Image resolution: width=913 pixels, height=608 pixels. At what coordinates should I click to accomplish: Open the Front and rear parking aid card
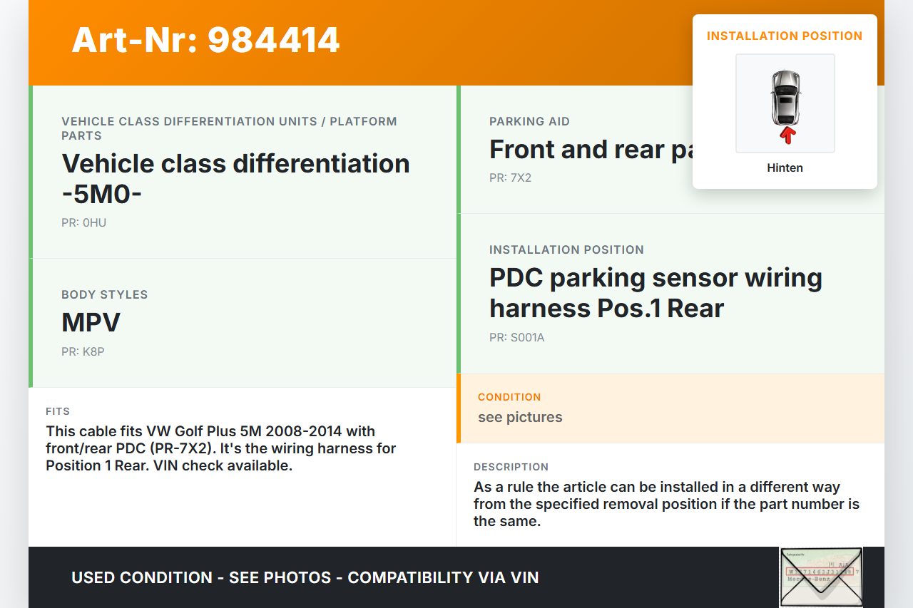[591, 150]
